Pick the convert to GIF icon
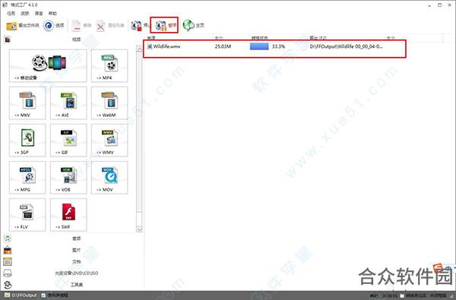 pyautogui.click(x=68, y=140)
